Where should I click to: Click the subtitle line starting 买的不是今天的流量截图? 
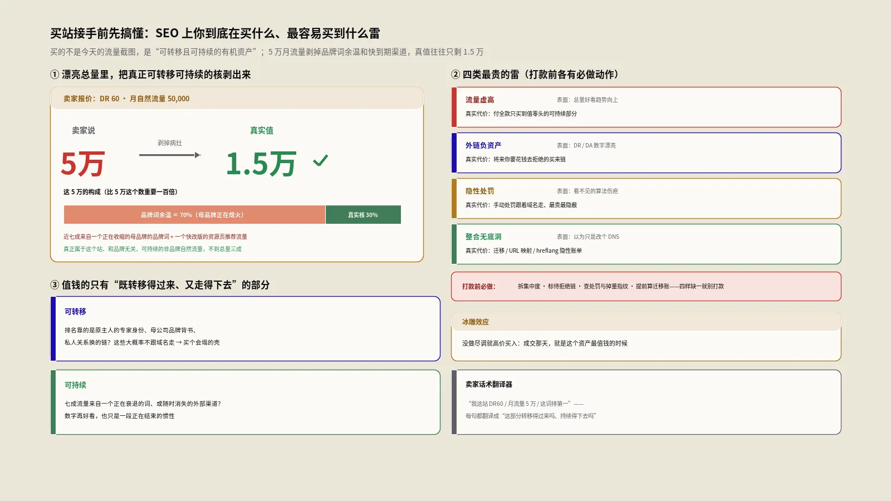coord(267,52)
